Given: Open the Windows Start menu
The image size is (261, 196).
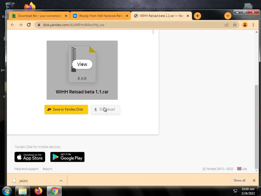Looking at the screenshot, I should coord(7,191).
